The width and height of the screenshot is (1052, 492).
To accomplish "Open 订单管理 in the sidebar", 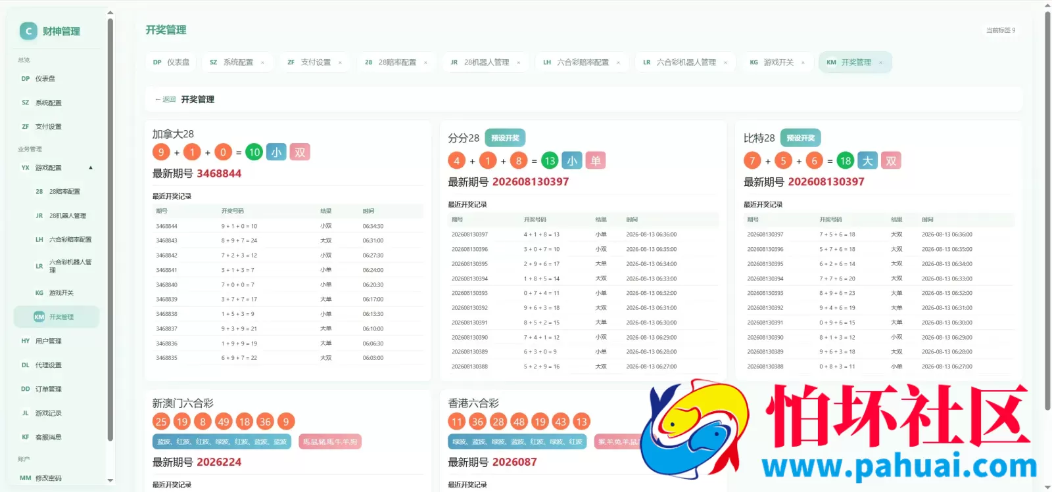I will point(57,389).
